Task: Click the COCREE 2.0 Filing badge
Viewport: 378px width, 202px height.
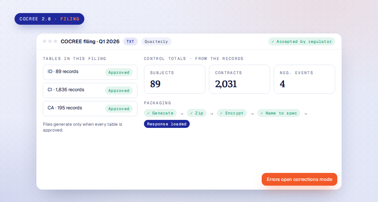Action: coord(49,19)
